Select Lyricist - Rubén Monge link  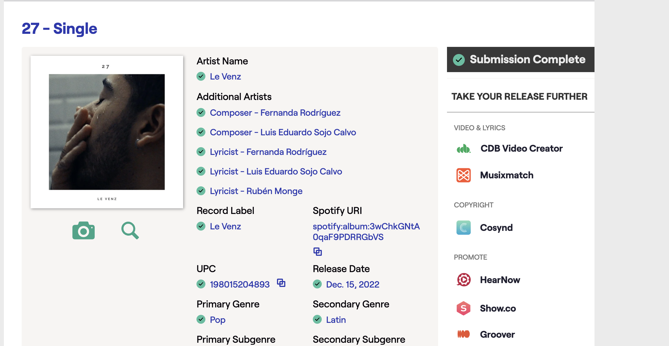[256, 191]
